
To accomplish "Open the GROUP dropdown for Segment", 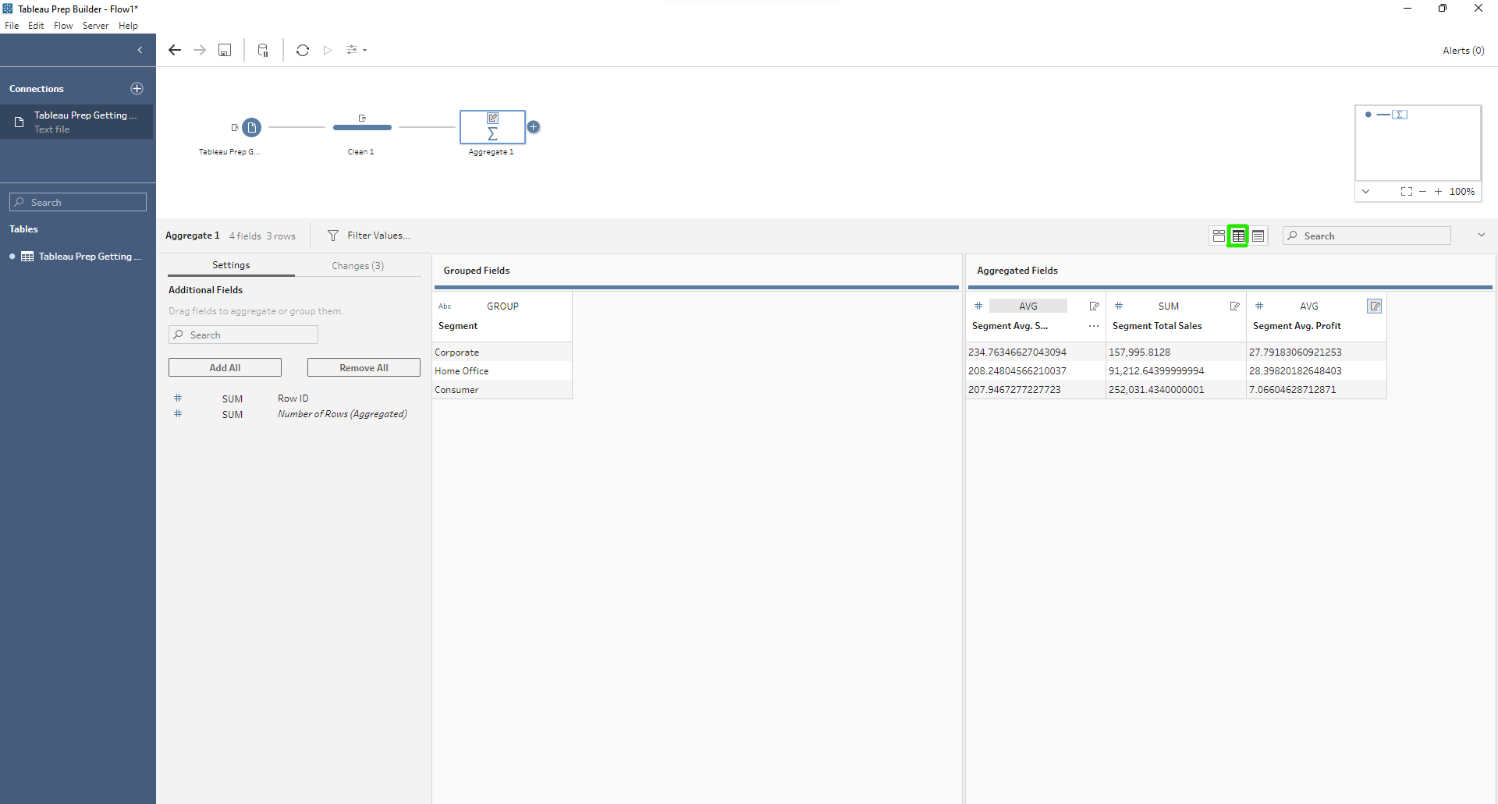I will click(x=502, y=306).
